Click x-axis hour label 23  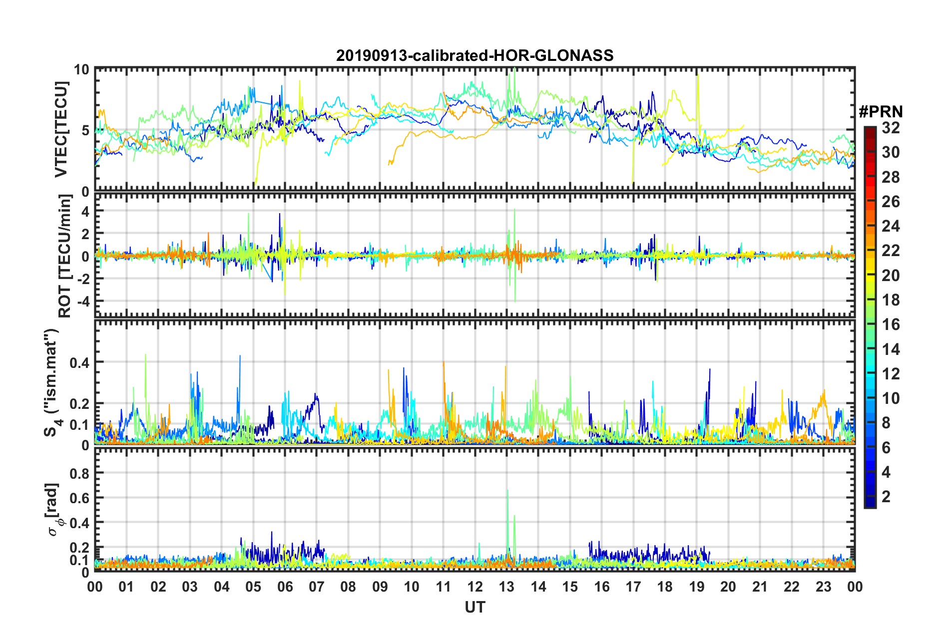pos(823,587)
